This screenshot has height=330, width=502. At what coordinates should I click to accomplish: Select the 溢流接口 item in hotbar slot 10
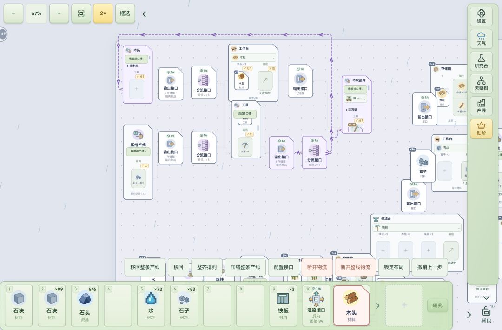316,305
